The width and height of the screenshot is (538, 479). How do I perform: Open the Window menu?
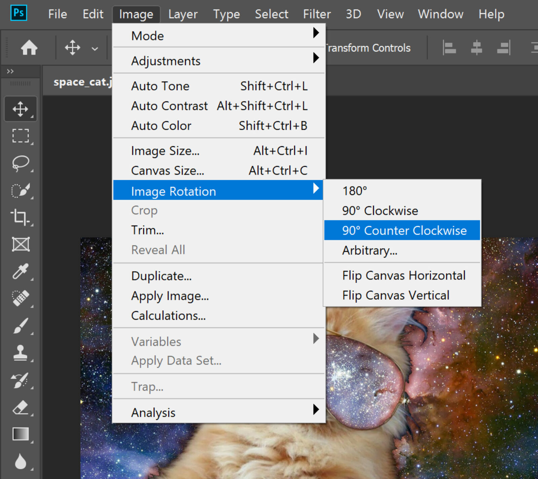(x=441, y=14)
